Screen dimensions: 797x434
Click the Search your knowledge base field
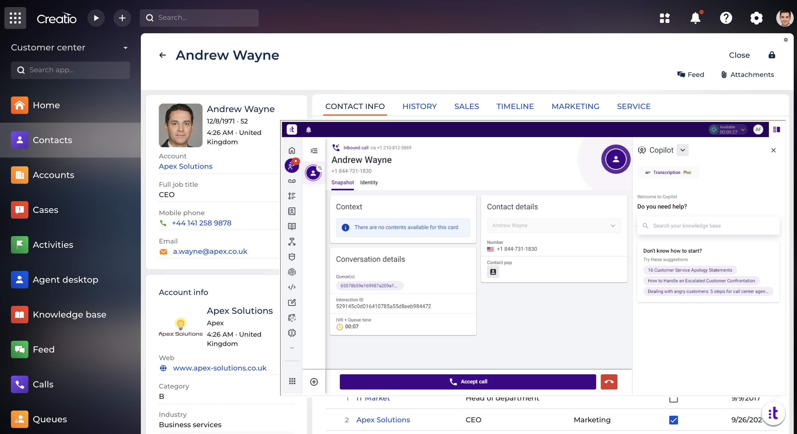[x=708, y=226]
